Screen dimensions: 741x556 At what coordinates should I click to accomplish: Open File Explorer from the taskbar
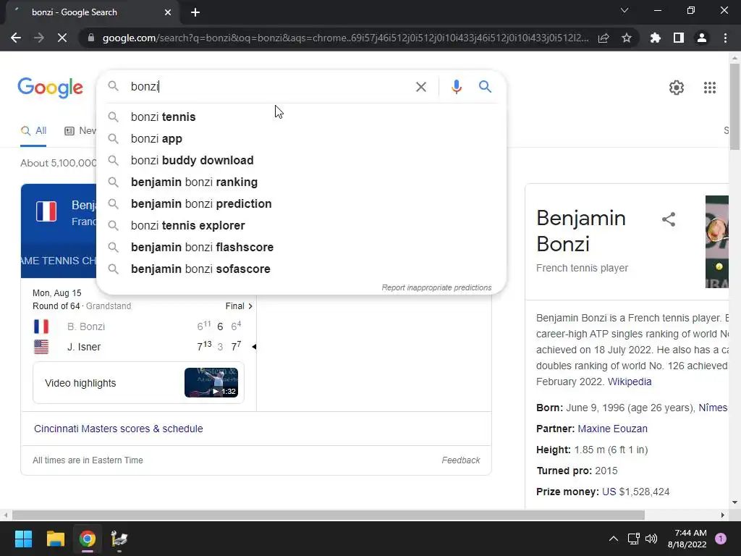pos(55,539)
